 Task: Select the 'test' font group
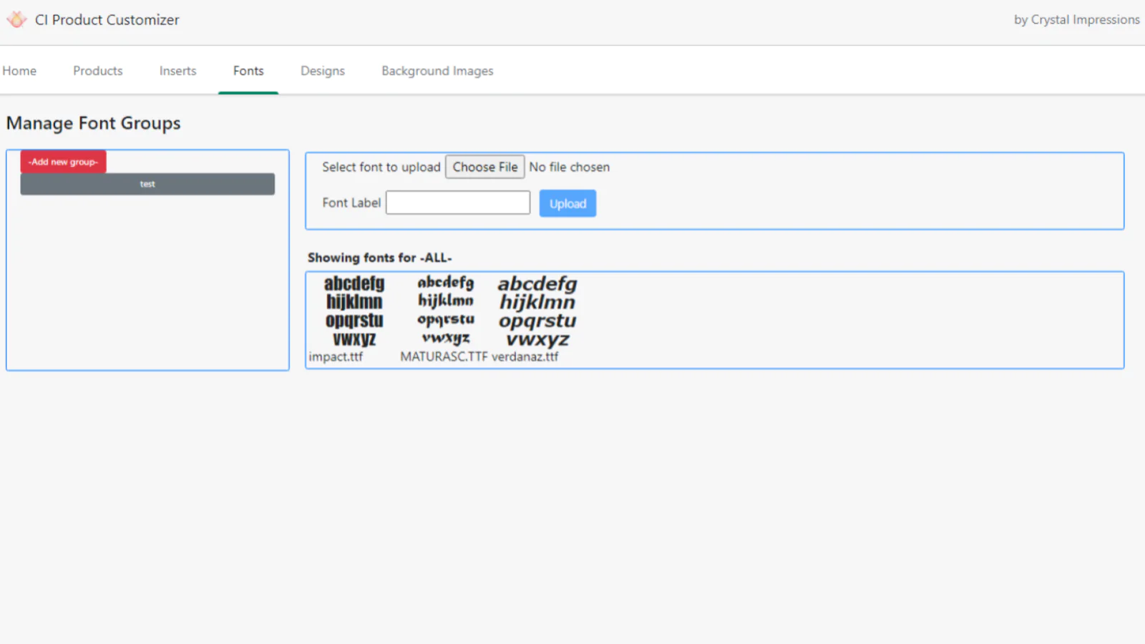pos(147,184)
